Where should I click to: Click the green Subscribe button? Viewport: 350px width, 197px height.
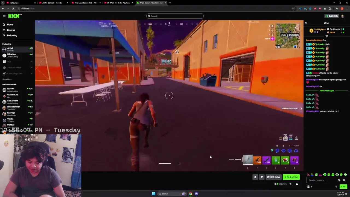(x=291, y=177)
